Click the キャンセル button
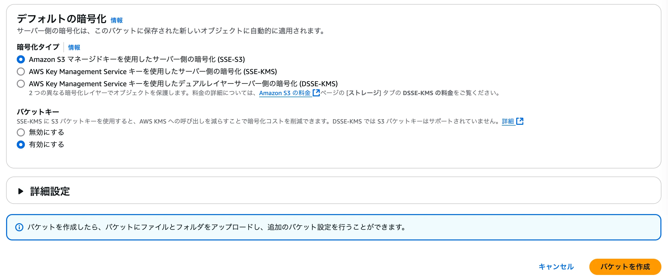Image resolution: width=668 pixels, height=279 pixels. (x=556, y=267)
